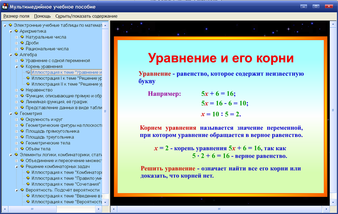The width and height of the screenshot is (338, 214).
Task: Click the pen icon on the selected illustration item
Action: (x=28, y=72)
